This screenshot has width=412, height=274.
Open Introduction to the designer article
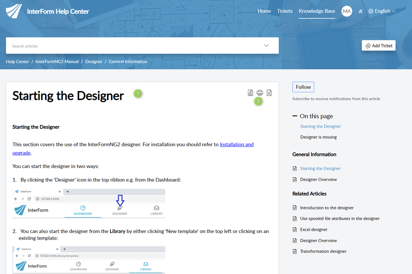click(327, 208)
